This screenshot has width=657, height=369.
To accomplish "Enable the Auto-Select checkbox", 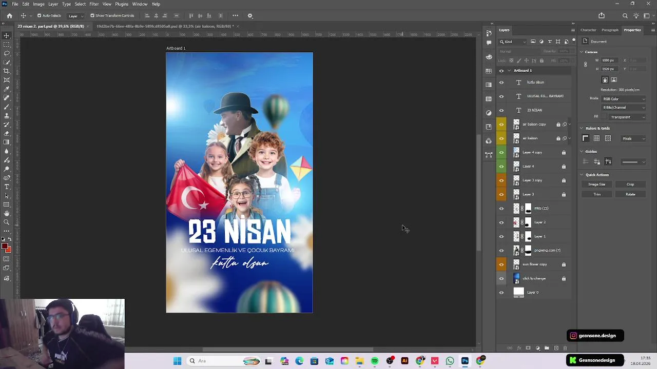I will [39, 16].
